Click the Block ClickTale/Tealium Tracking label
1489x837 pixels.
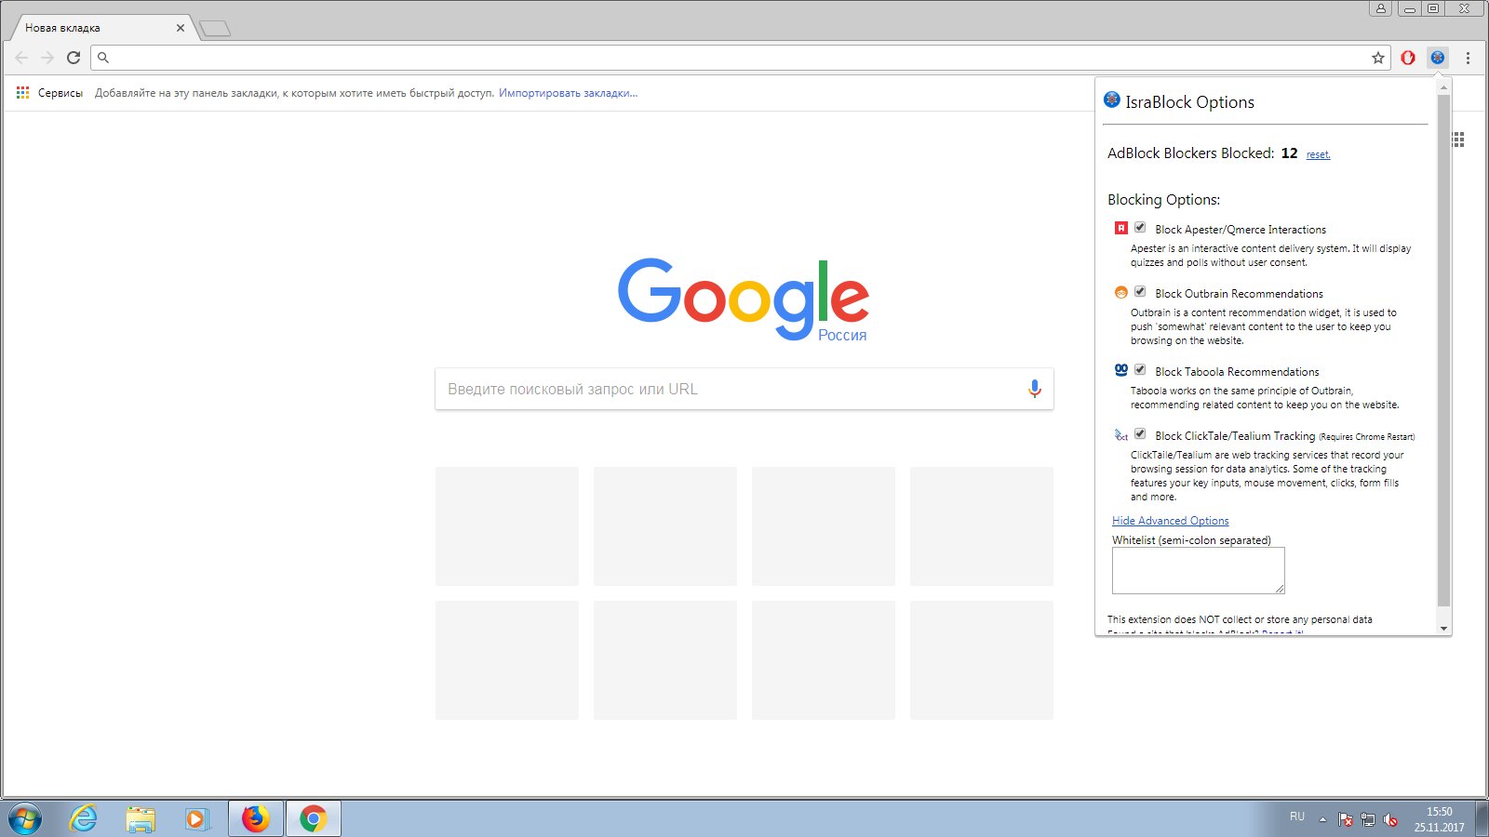pyautogui.click(x=1235, y=436)
